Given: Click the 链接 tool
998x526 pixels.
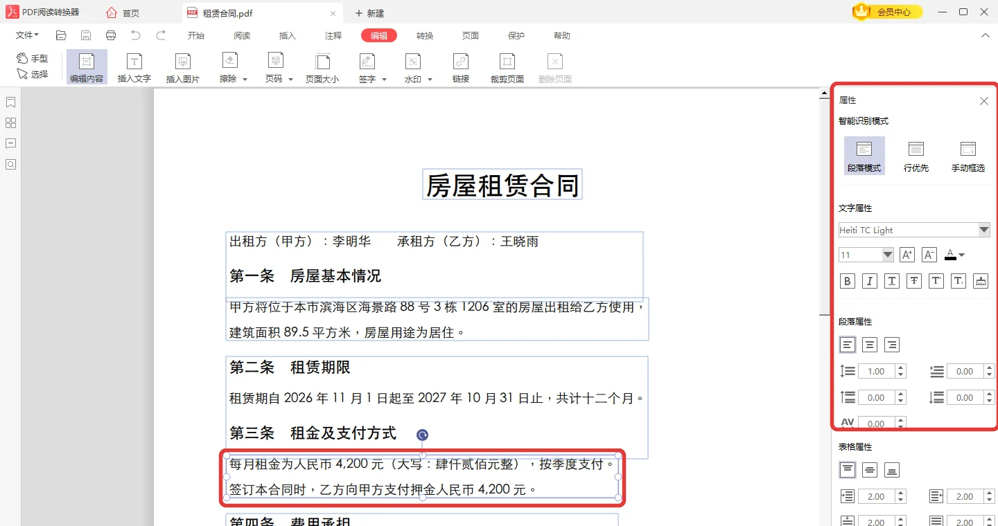Looking at the screenshot, I should 461,67.
